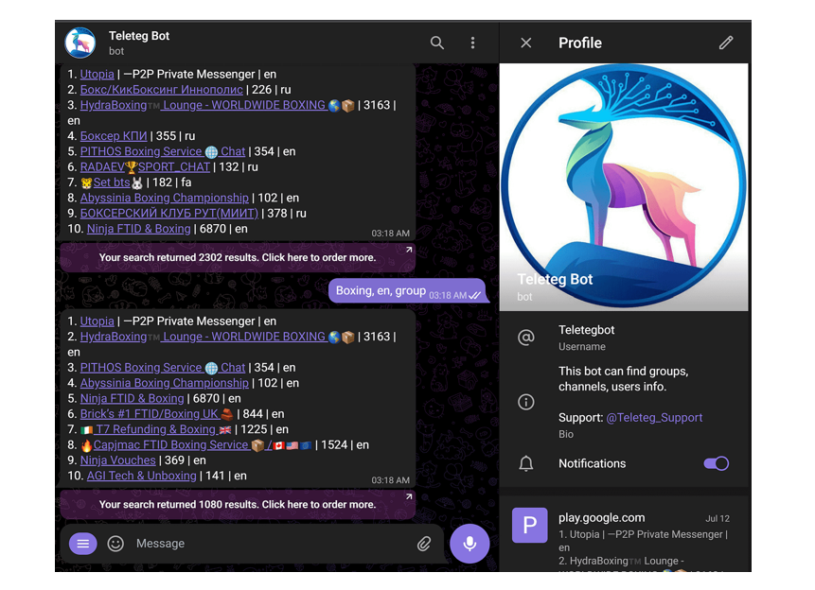Start voice recording with microphone button
The height and width of the screenshot is (590, 815).
click(x=469, y=544)
